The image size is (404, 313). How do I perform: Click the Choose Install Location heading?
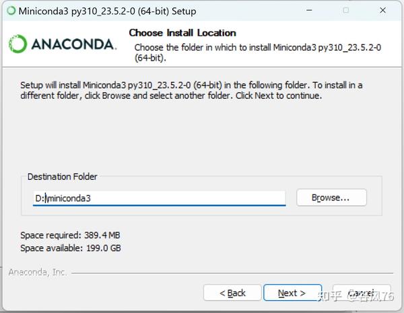[x=182, y=33]
